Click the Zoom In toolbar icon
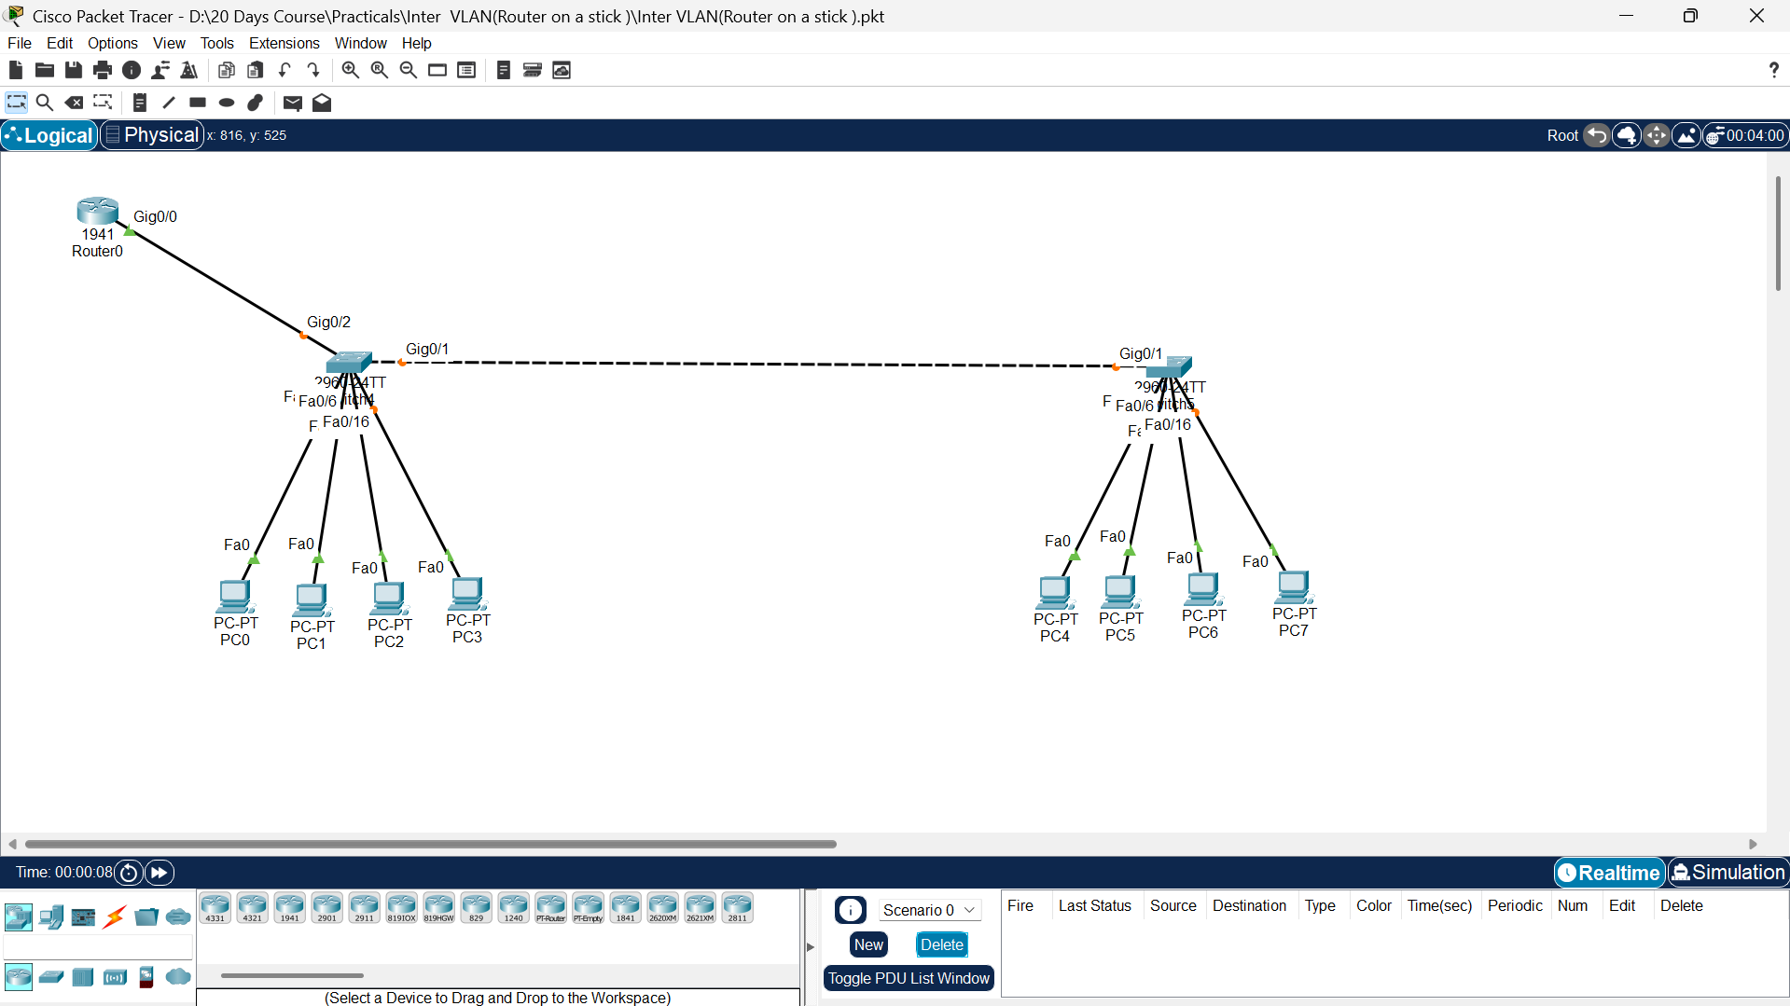The image size is (1790, 1006). click(350, 70)
